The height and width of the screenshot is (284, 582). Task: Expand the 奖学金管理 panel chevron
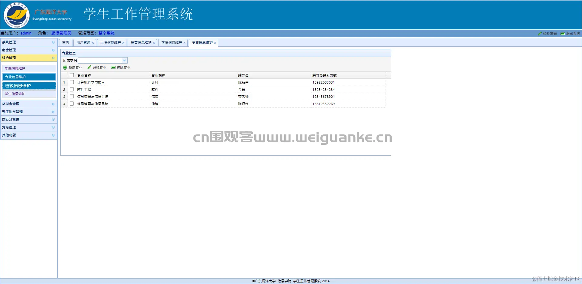coord(53,104)
